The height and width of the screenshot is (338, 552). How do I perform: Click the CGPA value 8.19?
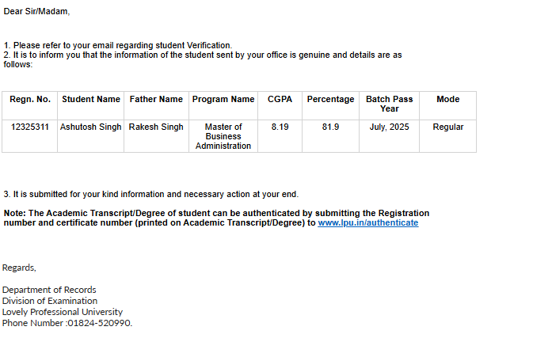280,127
